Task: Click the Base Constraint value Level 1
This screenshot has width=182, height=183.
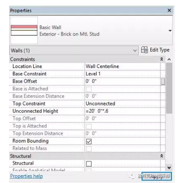Action: pyautogui.click(x=93, y=74)
